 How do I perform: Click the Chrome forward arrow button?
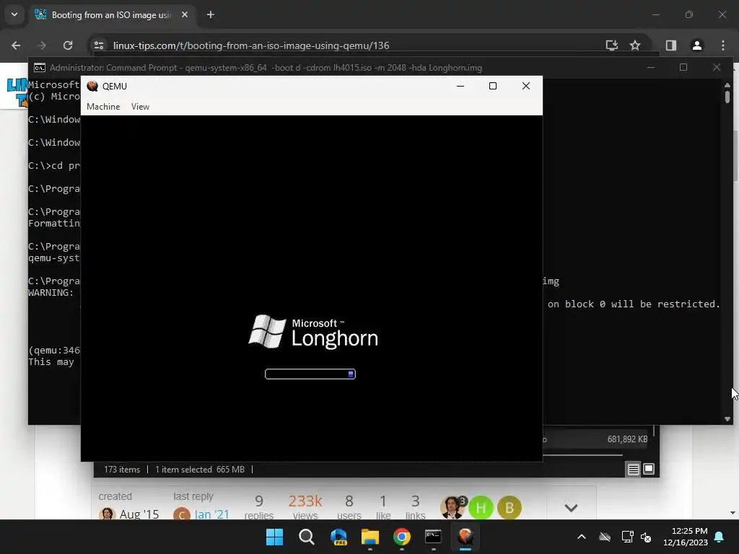(x=41, y=45)
